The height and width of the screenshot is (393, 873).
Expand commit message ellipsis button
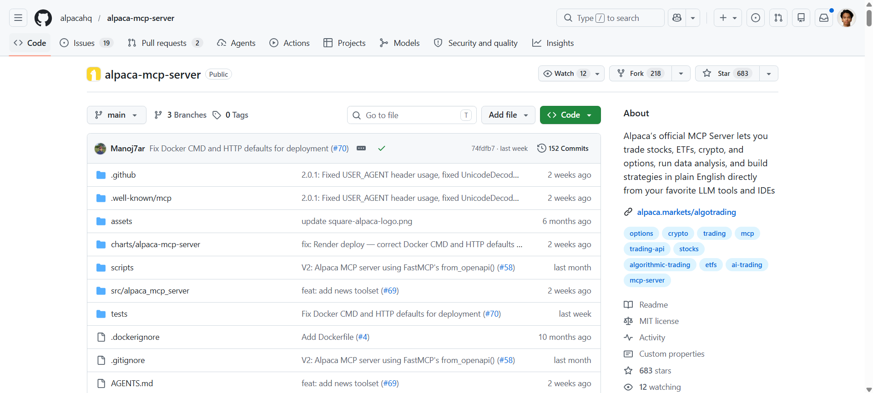(361, 149)
